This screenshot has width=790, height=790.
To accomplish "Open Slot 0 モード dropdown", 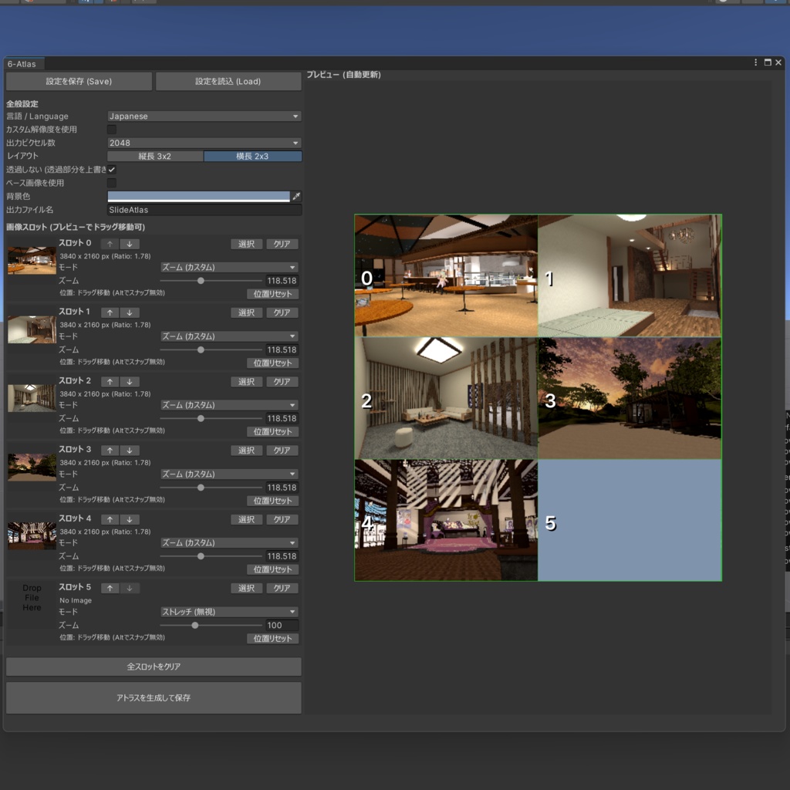I will [229, 268].
